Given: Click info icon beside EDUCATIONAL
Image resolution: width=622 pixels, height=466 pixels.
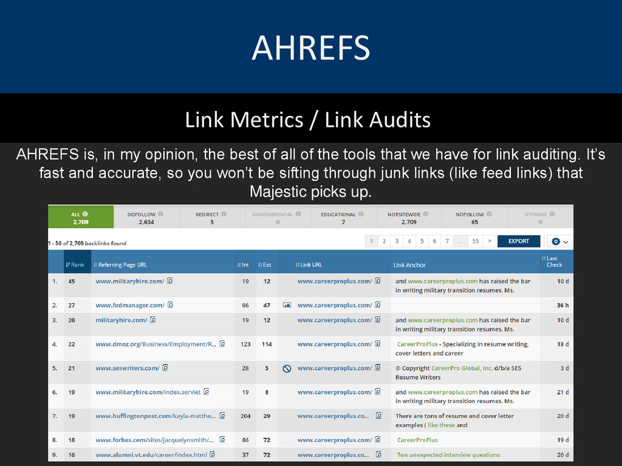Looking at the screenshot, I should coord(361,214).
